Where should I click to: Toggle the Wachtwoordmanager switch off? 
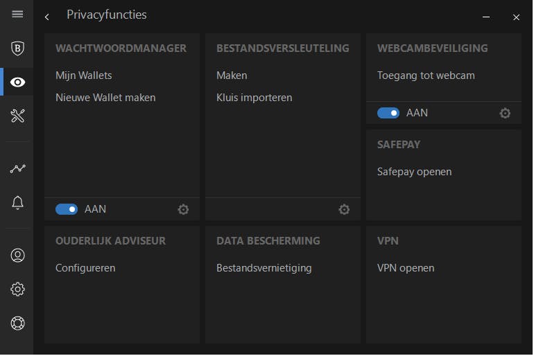pyautogui.click(x=67, y=209)
